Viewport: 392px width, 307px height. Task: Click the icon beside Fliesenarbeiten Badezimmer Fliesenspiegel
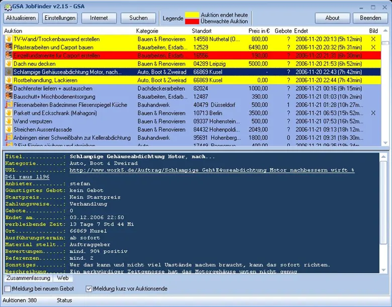click(x=9, y=105)
